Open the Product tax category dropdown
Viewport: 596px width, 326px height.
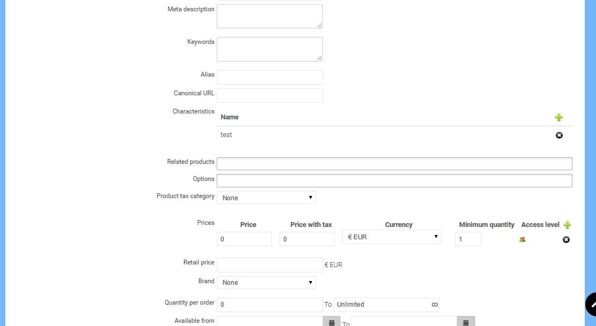(266, 198)
